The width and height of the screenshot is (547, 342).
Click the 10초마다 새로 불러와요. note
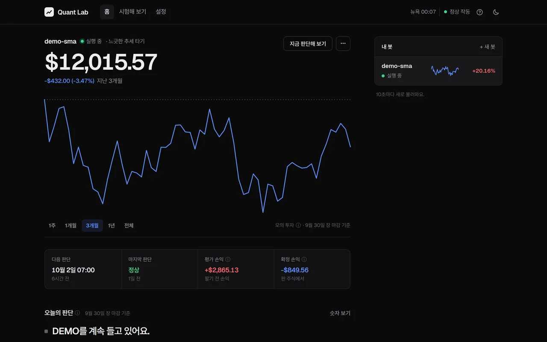tap(400, 94)
